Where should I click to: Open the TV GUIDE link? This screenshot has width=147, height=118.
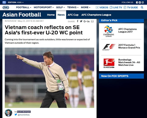[x=131, y=7]
